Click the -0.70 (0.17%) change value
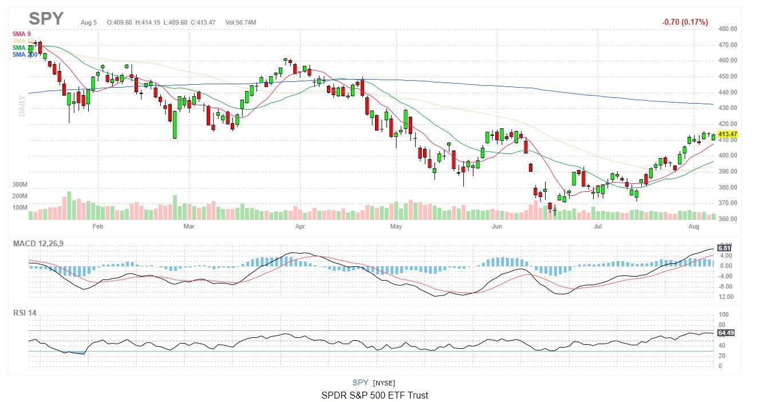The width and height of the screenshot is (758, 402). [685, 22]
